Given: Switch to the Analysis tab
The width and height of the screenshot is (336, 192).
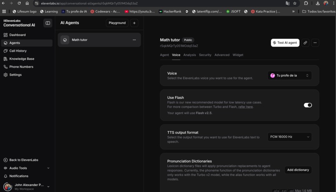Looking at the screenshot, I should (x=189, y=55).
